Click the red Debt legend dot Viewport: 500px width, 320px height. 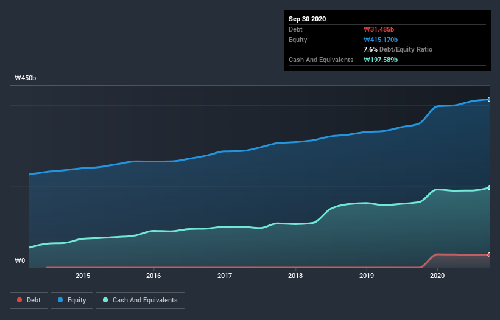click(x=19, y=300)
